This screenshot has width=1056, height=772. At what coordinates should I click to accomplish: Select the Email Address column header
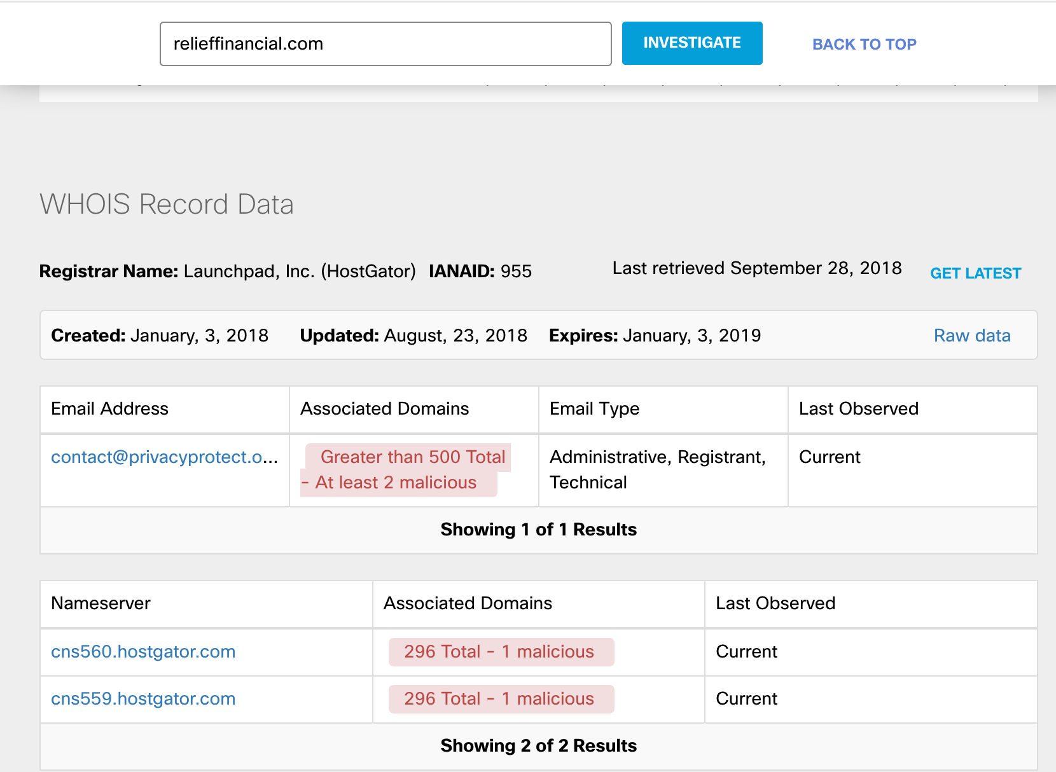tap(109, 409)
